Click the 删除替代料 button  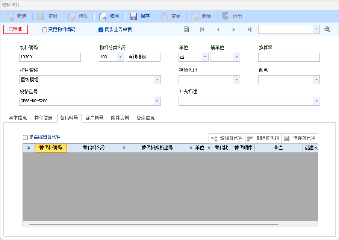(263, 138)
